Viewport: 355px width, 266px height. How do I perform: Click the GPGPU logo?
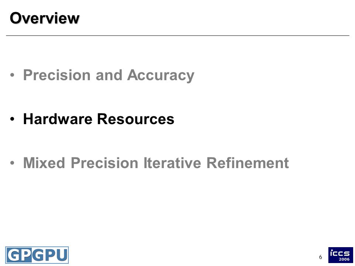[37, 255]
